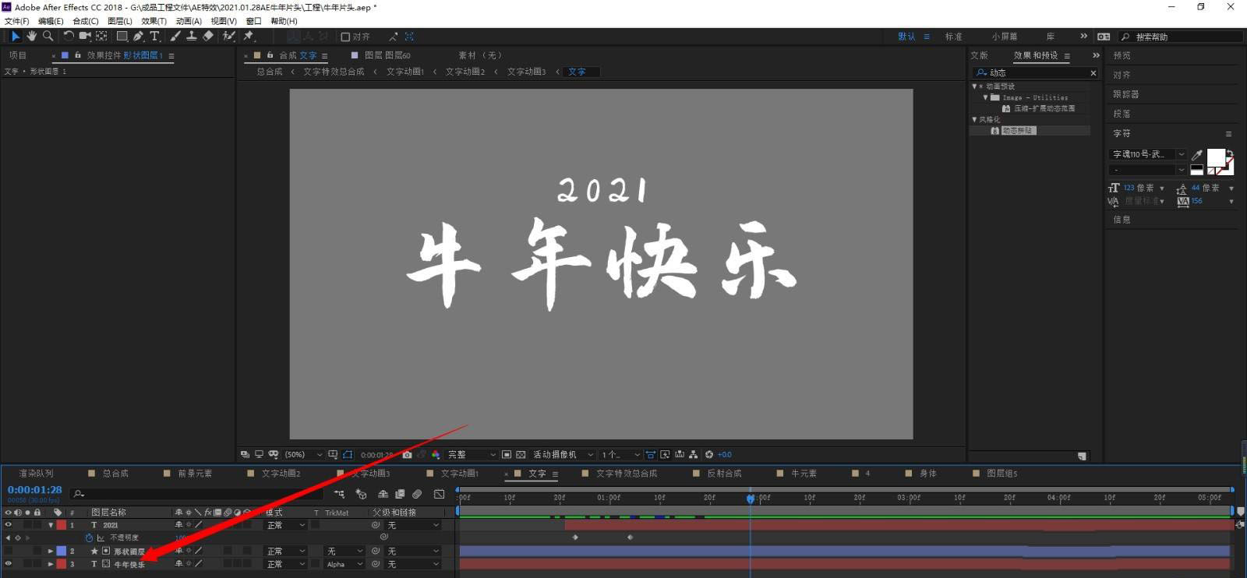
Task: Toggle the transparency grid icon in viewer
Action: pos(521,454)
